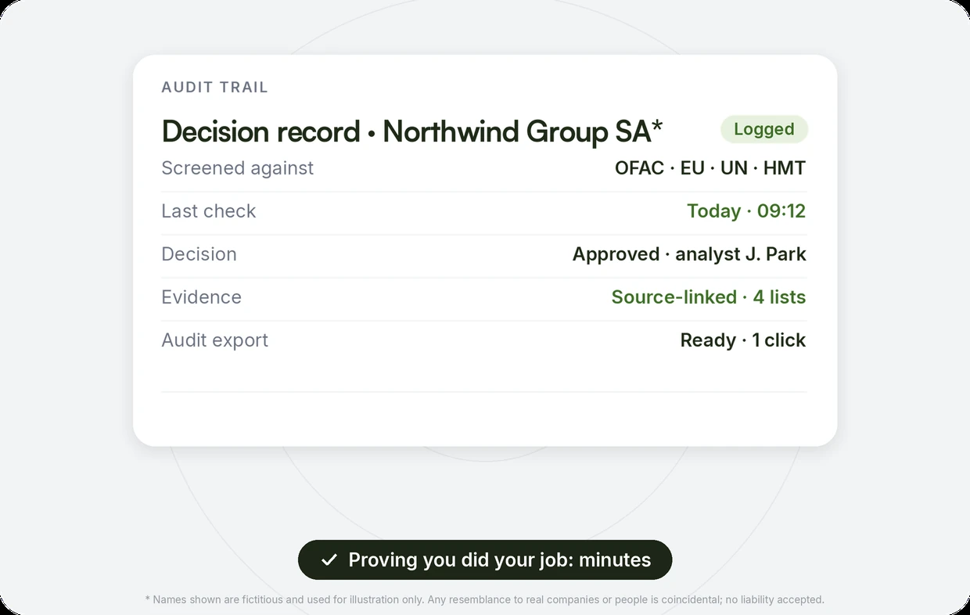Click the Decision row label
Viewport: 970px width, 615px height.
tap(199, 254)
